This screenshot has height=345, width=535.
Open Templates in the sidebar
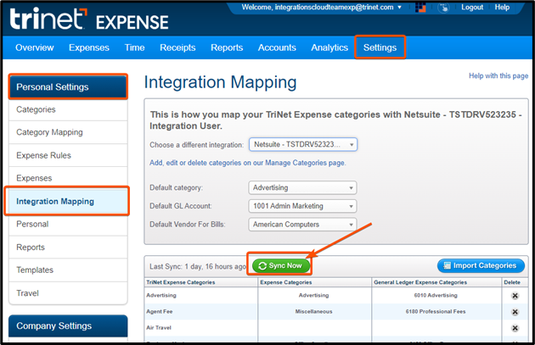point(68,270)
